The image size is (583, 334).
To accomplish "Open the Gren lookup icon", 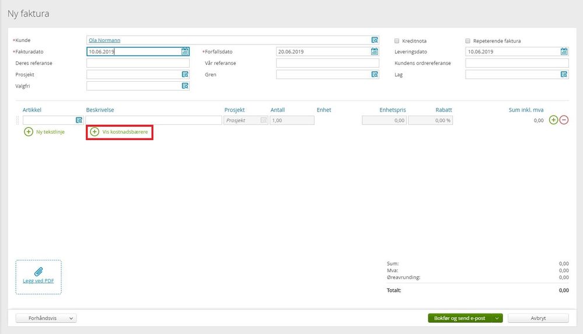I will click(375, 74).
